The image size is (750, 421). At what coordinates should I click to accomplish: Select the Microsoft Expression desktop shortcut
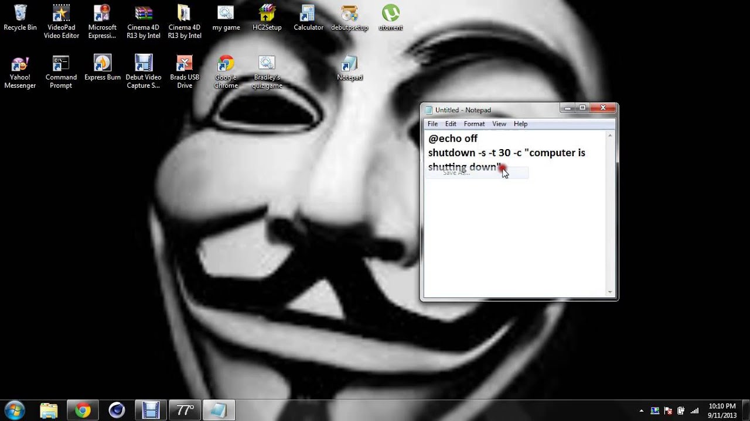tap(103, 22)
